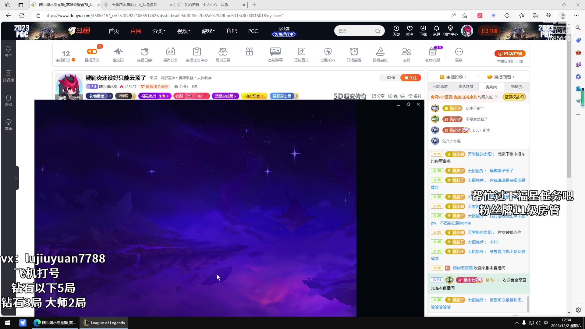Click the Windows Start button
This screenshot has height=329, width=585.
[x=7, y=323]
